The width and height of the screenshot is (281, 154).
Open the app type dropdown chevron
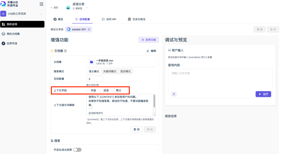tap(87, 8)
